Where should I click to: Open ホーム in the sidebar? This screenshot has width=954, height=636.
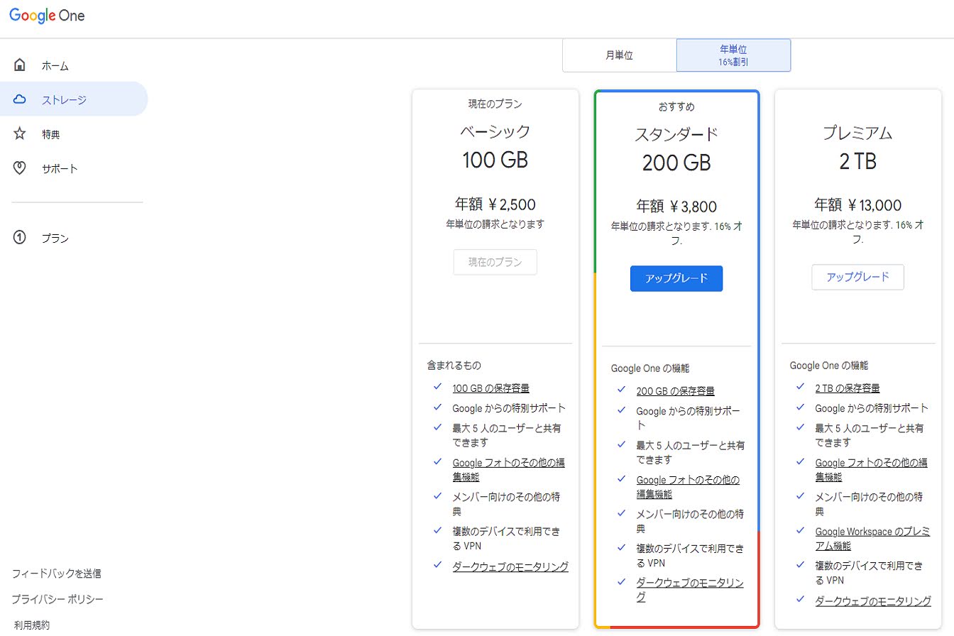55,66
